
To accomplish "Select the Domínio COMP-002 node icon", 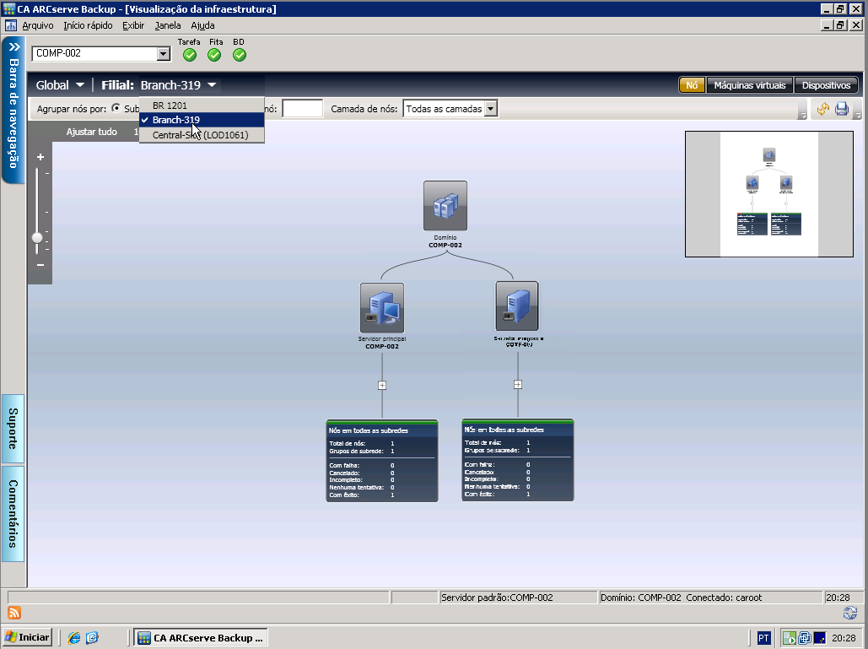I will [x=445, y=205].
